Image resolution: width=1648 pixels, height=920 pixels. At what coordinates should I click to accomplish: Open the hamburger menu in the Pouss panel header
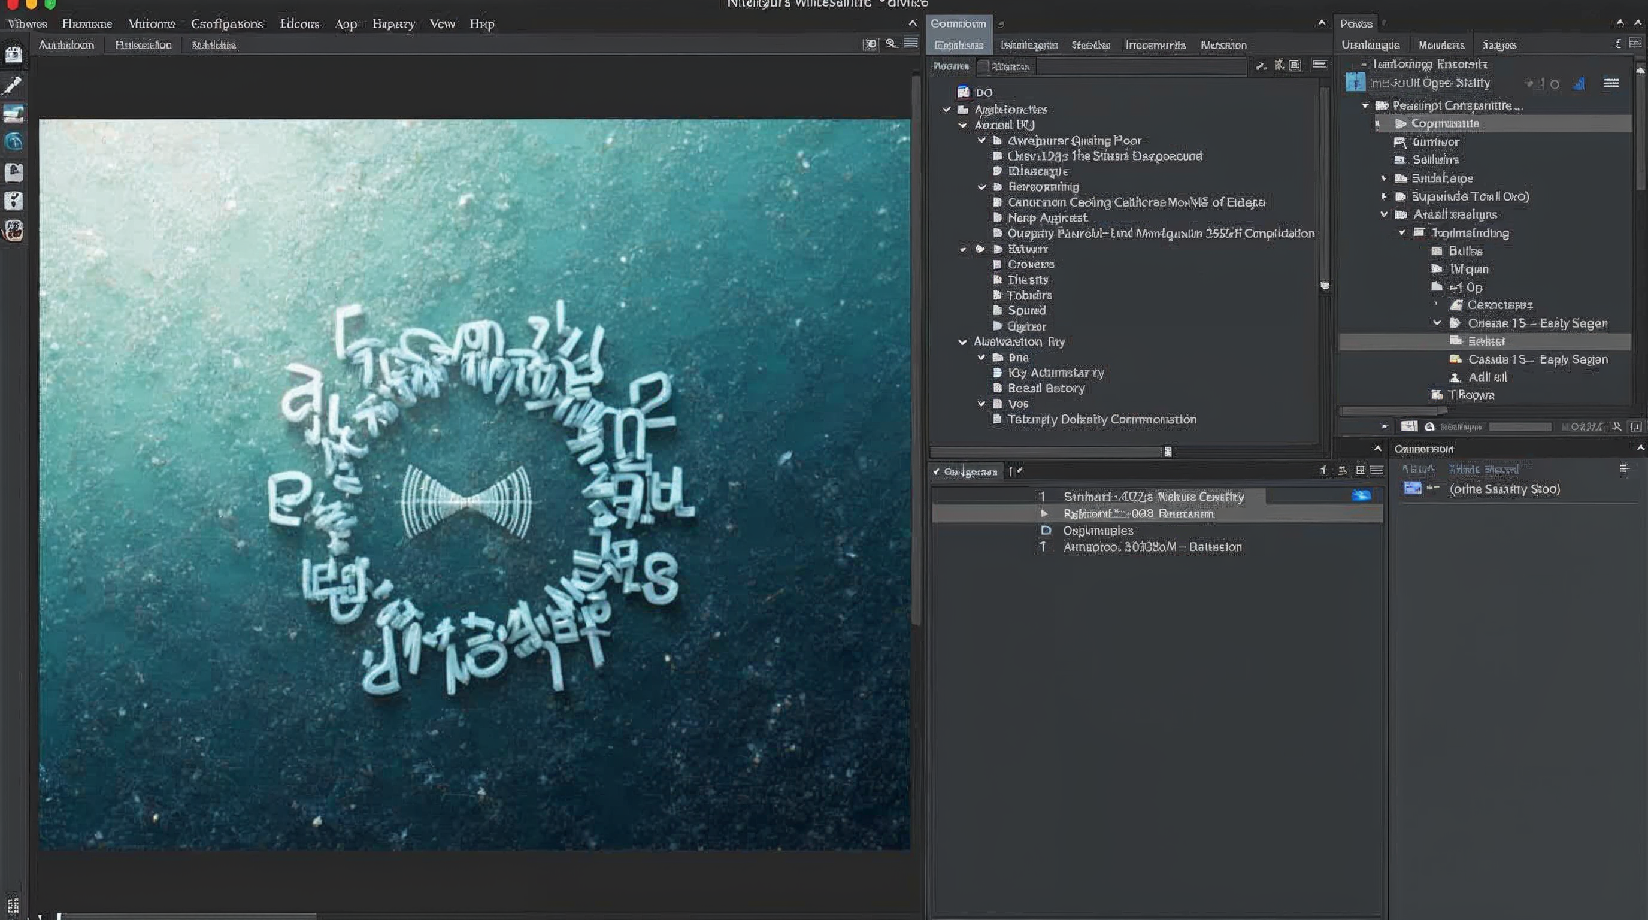(x=1611, y=83)
